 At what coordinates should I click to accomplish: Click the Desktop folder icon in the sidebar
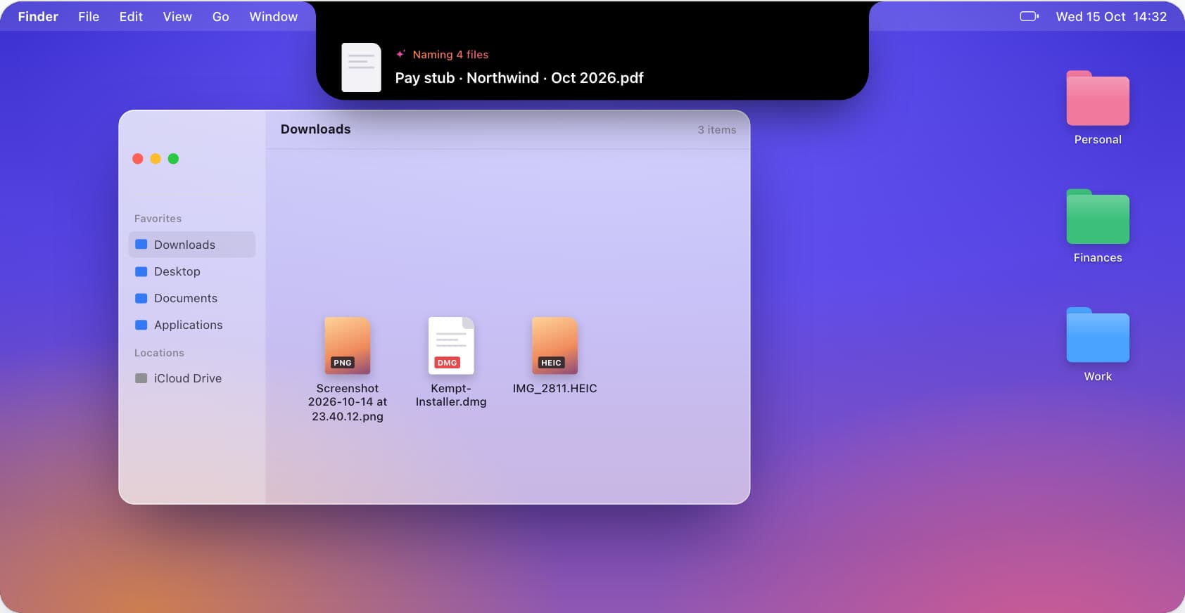[x=141, y=271]
